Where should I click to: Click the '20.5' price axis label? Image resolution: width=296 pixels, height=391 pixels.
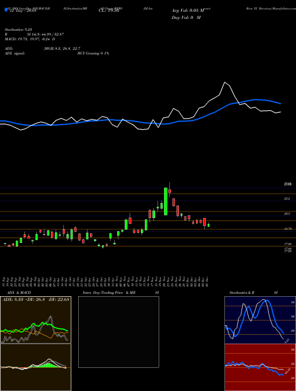pos(287,214)
